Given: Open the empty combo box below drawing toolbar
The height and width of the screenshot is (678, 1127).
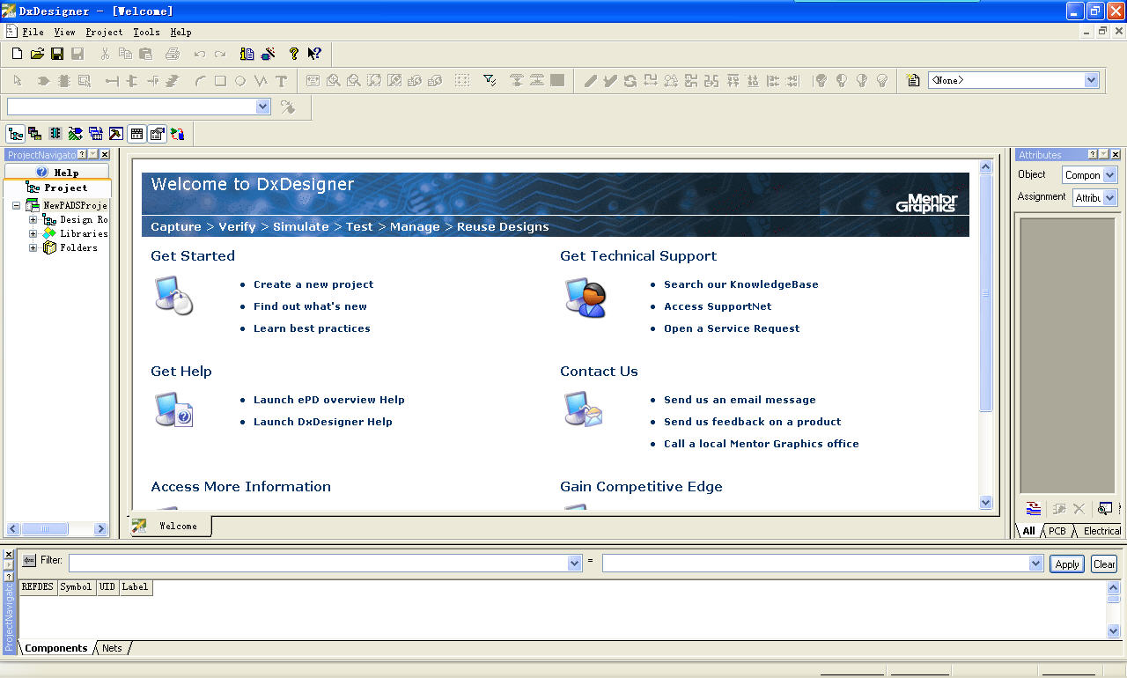Looking at the screenshot, I should [262, 107].
